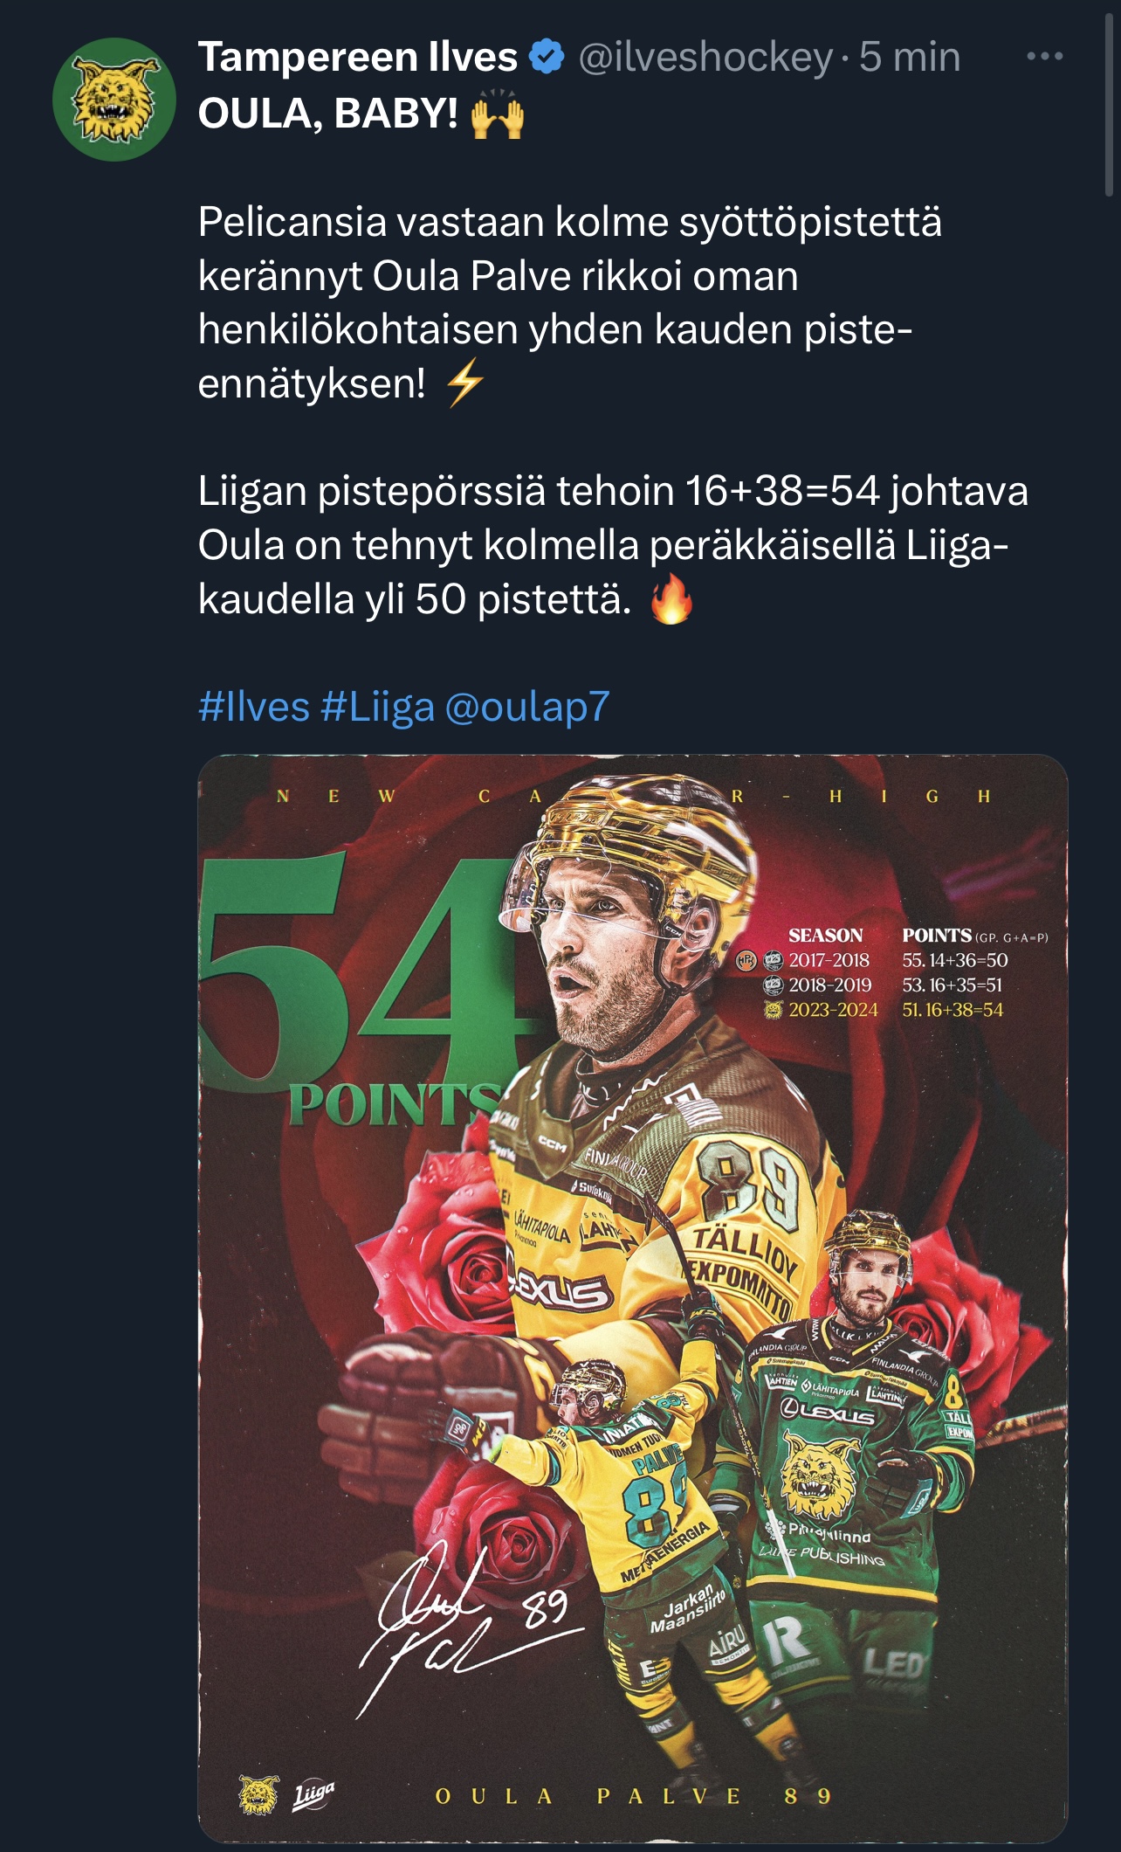Open the Tampereen Ilves lynx profile avatar
Screen dimensions: 1121x1852
(x=114, y=100)
